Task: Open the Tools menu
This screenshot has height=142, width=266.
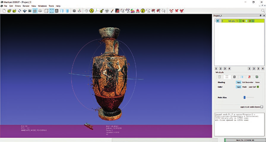Action: coord(51,6)
